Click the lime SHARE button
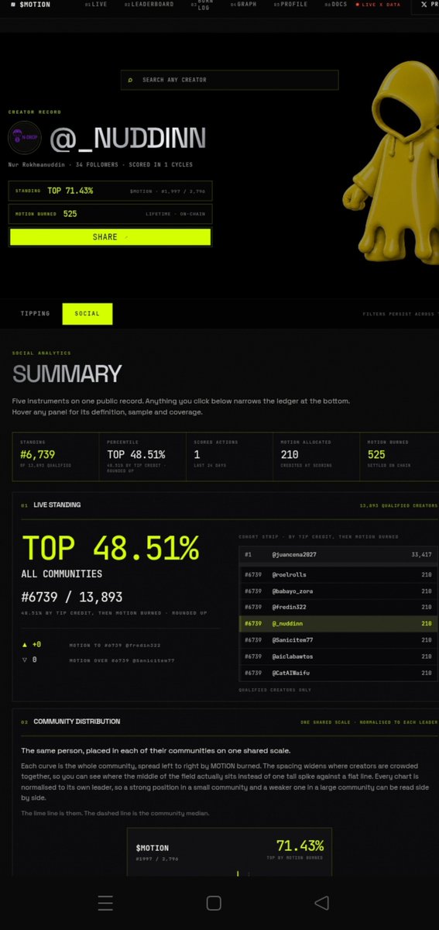The image size is (439, 930). tap(110, 237)
